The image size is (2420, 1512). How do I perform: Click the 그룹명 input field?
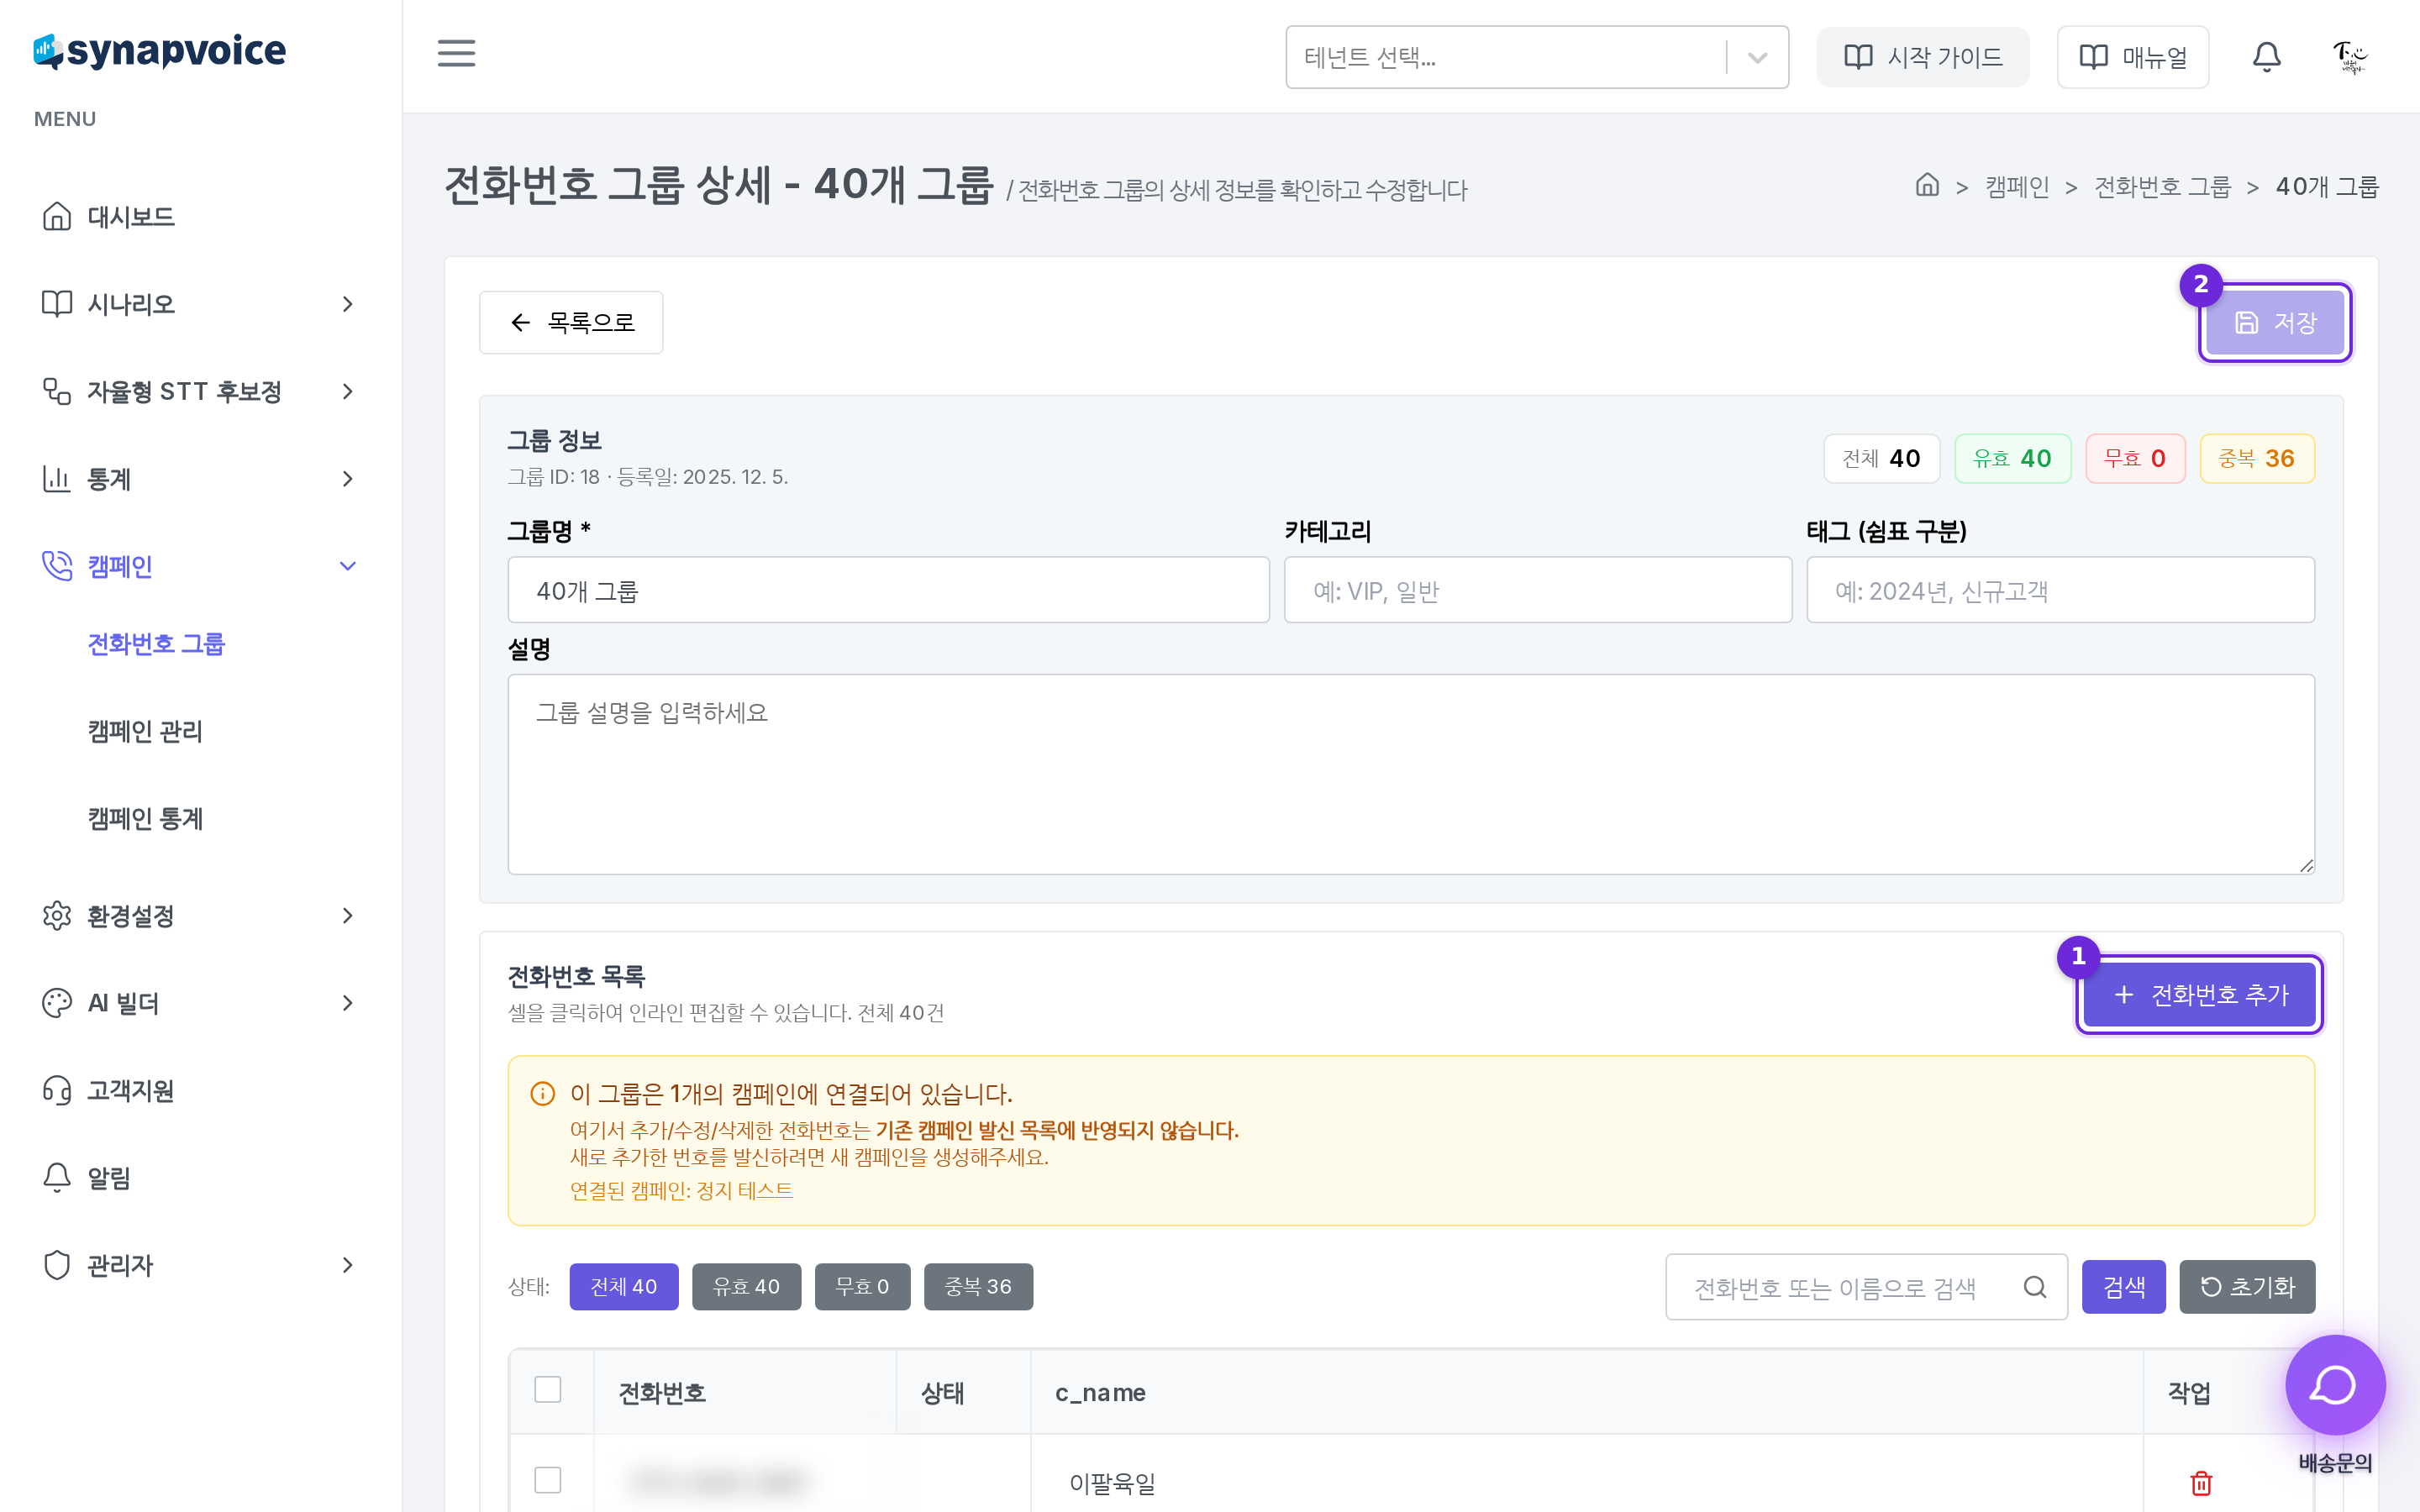(x=888, y=590)
